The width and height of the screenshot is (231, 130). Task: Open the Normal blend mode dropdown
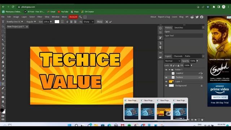point(173,61)
